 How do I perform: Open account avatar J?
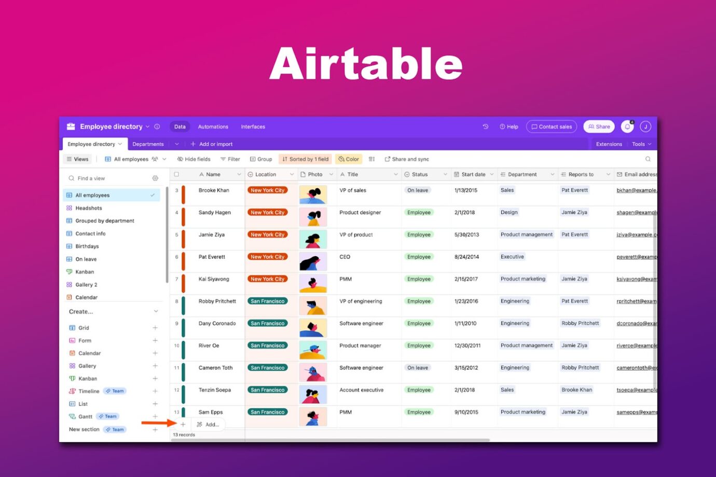click(x=645, y=127)
